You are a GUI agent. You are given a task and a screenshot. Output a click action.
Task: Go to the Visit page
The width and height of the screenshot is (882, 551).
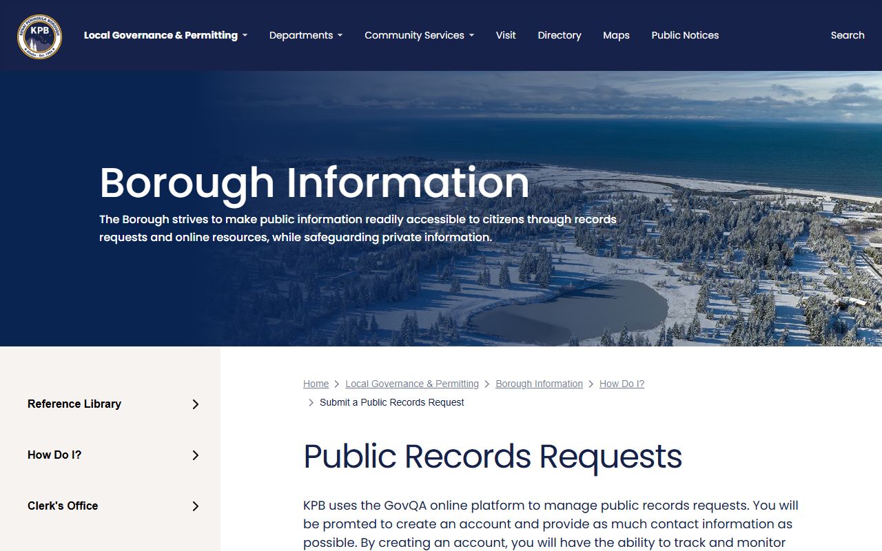tap(506, 35)
